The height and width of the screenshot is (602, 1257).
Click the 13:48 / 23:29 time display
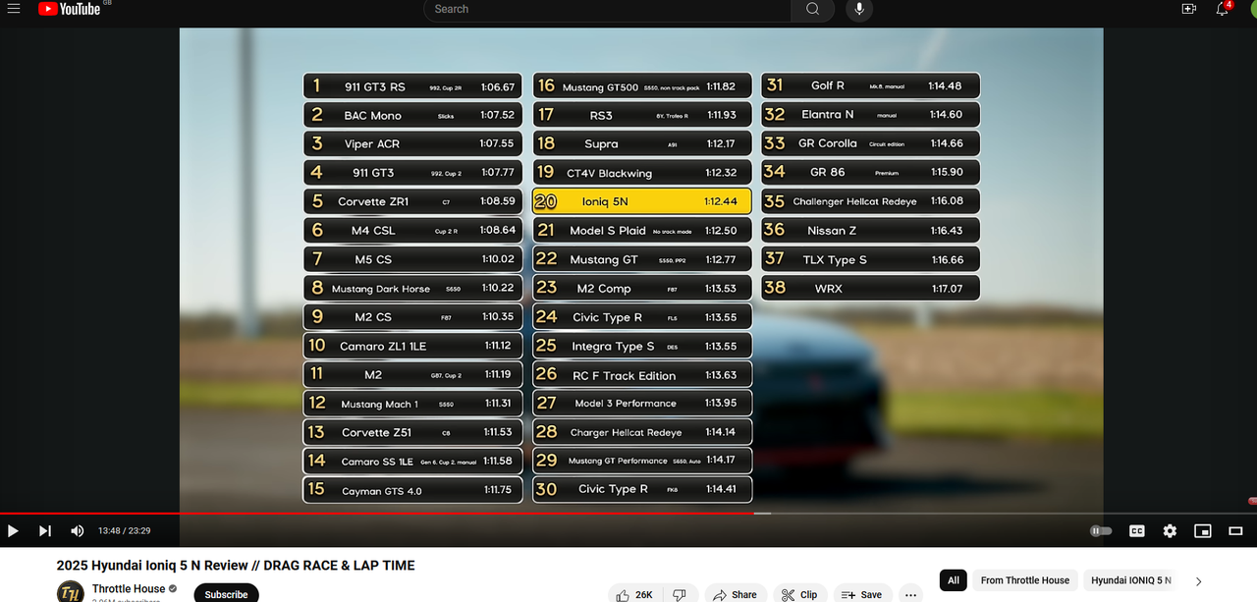[x=124, y=530]
